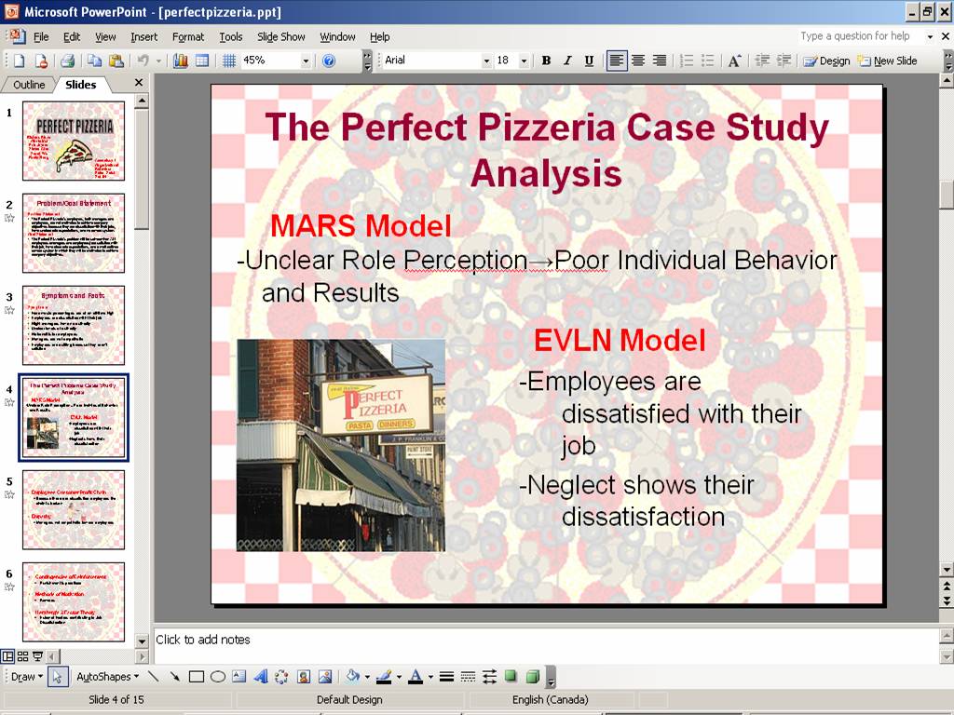This screenshot has width=954, height=715.
Task: Open the font name dropdown
Action: coord(485,61)
